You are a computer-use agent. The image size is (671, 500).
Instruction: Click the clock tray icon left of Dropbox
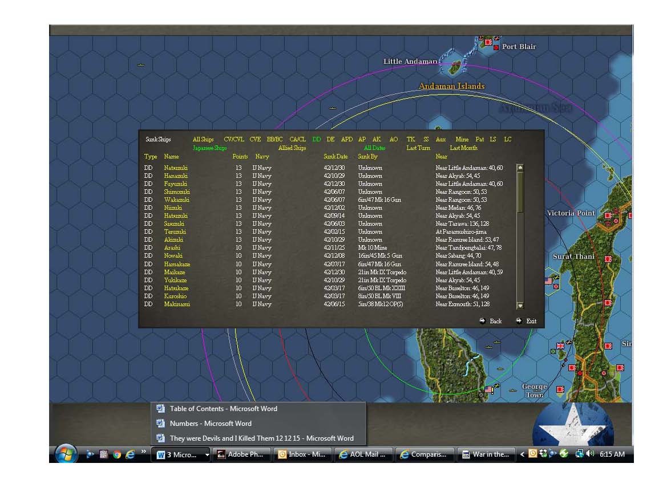533,454
